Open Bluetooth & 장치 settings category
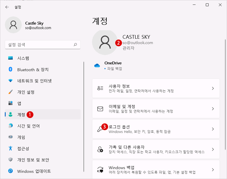 (43, 69)
